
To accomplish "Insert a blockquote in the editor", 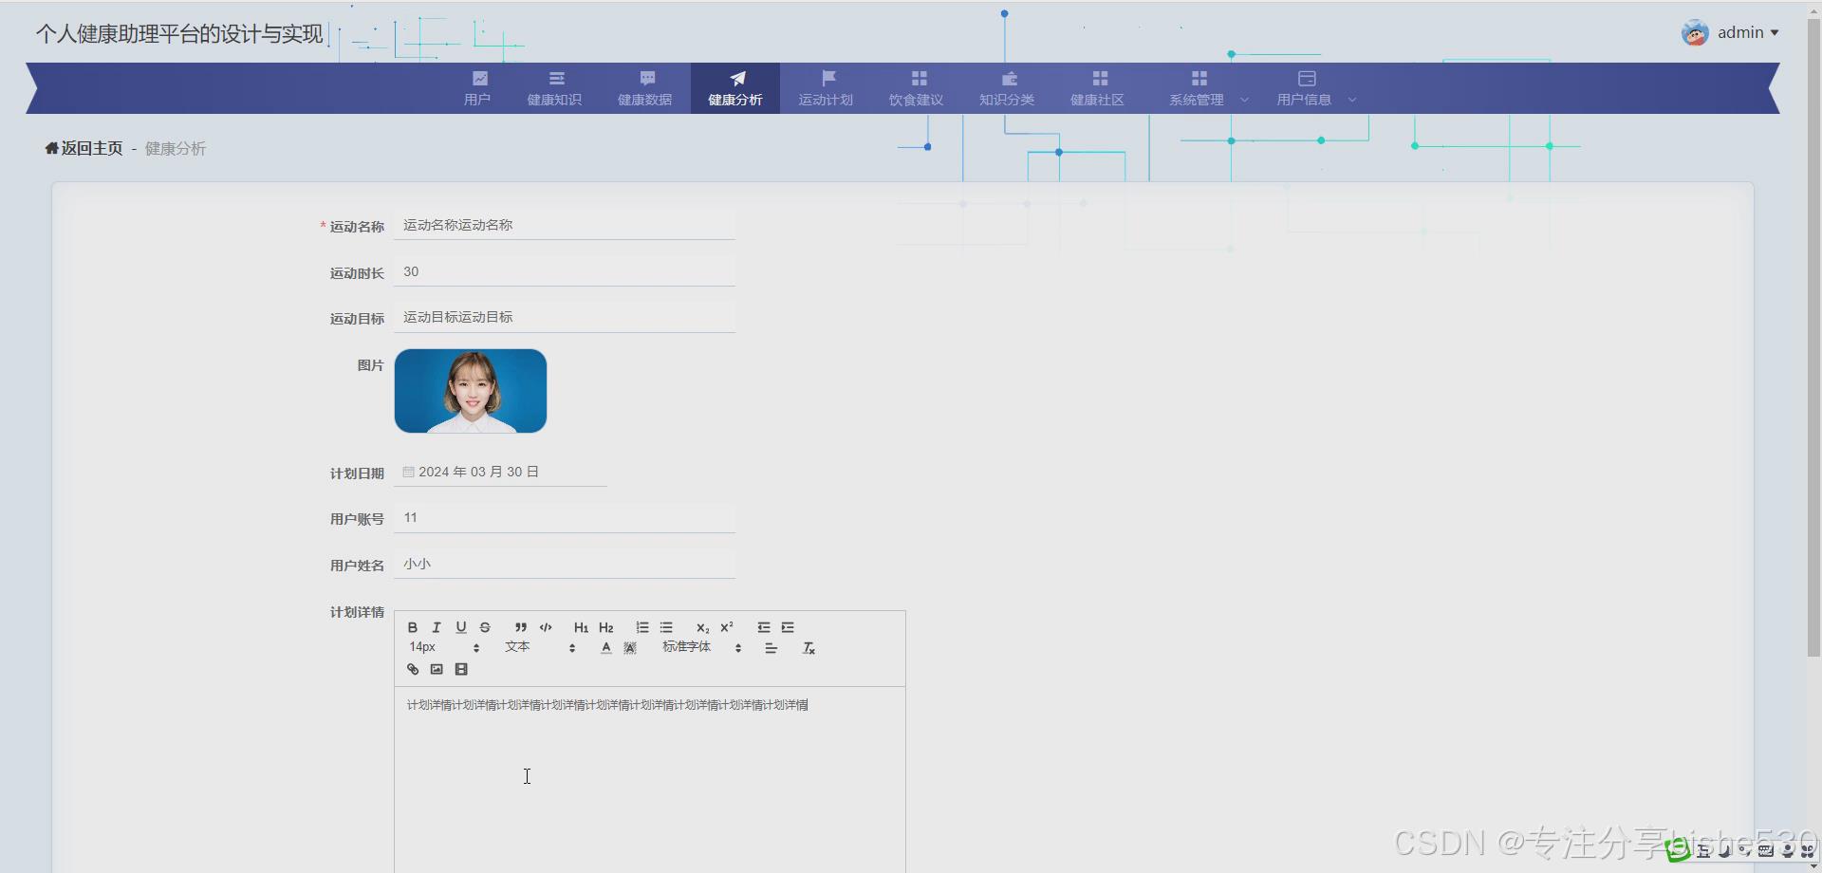I will [521, 627].
